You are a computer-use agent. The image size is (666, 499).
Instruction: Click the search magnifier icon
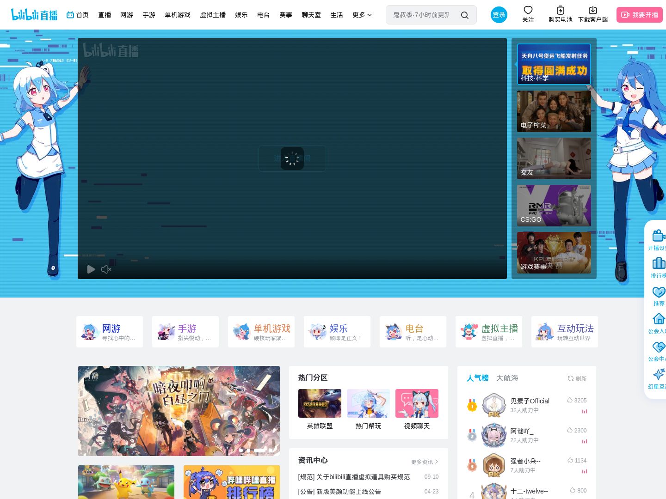coord(465,15)
